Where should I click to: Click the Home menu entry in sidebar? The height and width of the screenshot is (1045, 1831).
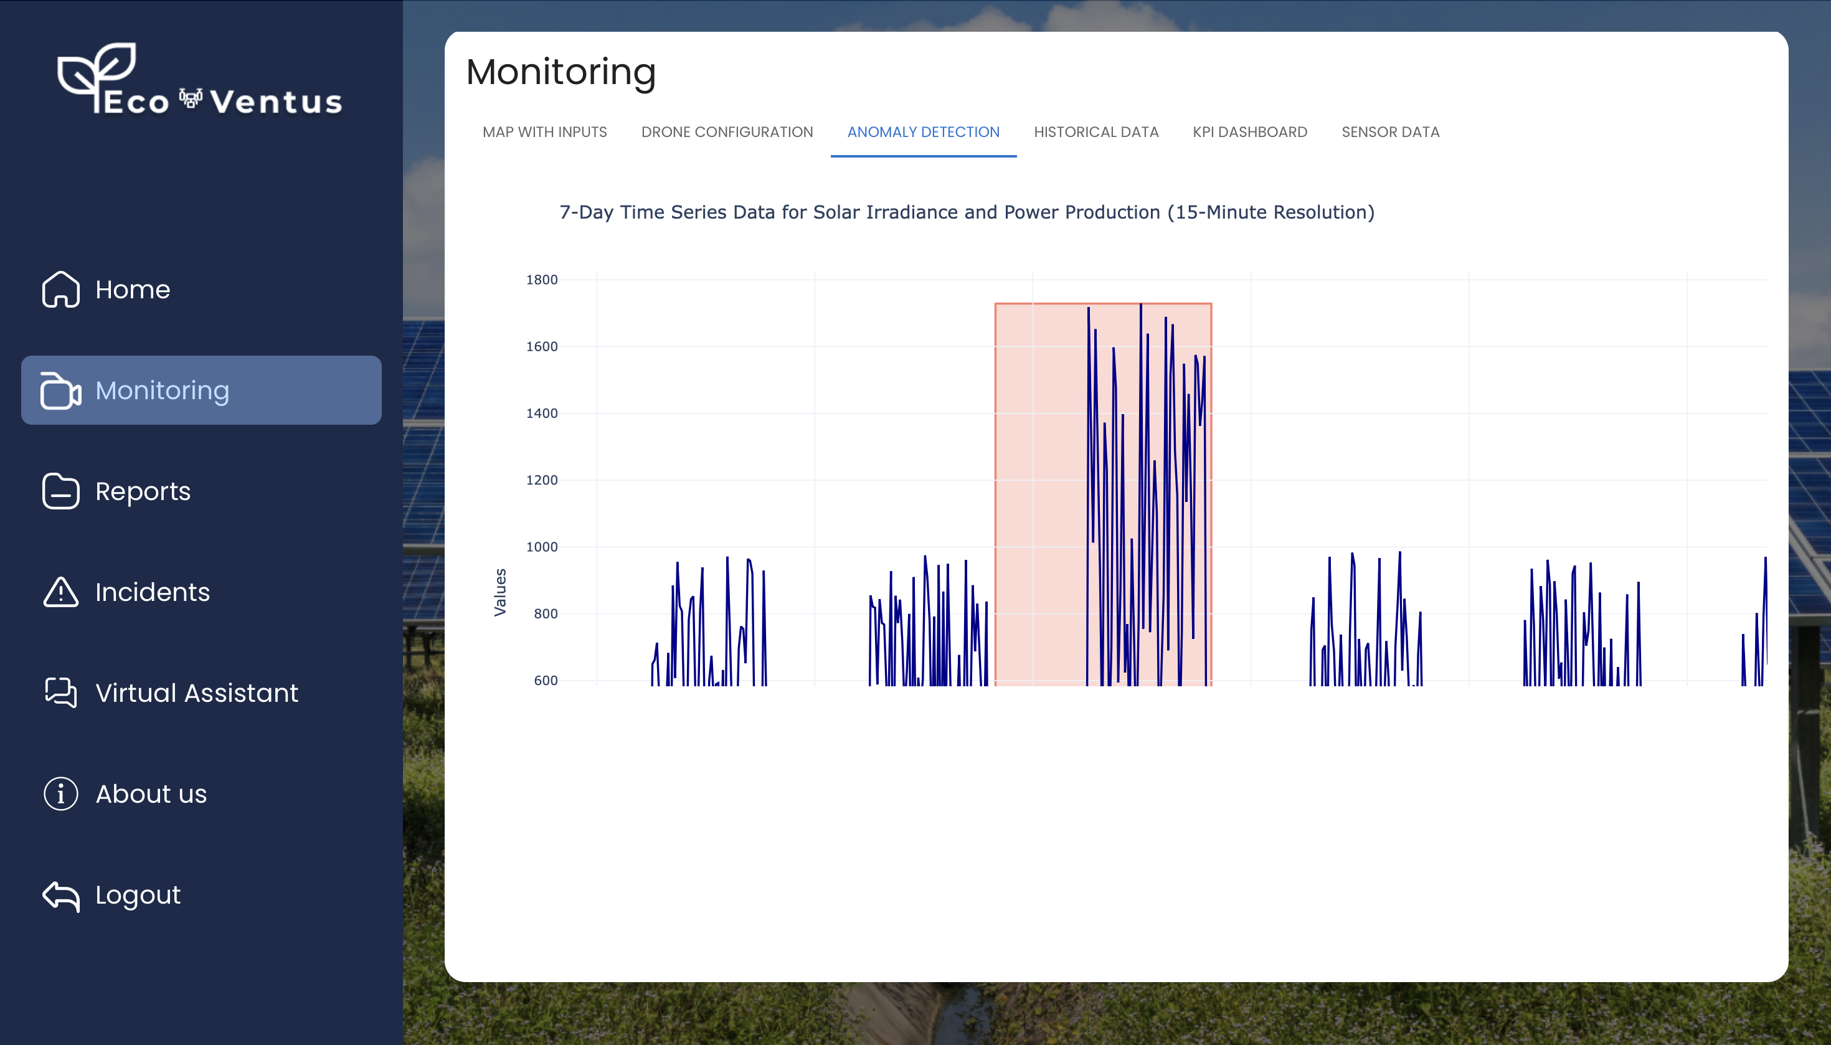pyautogui.click(x=132, y=289)
